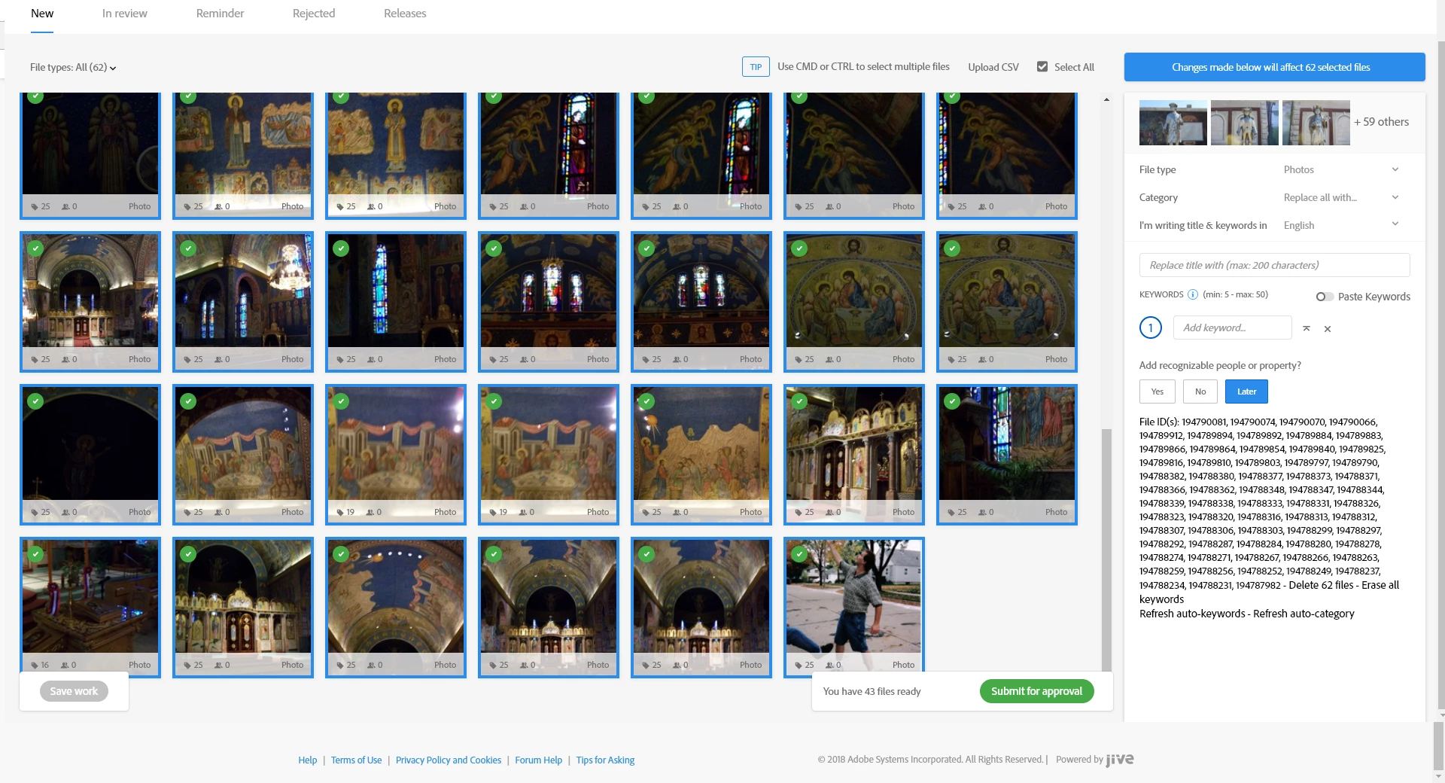Open the Forum Help link
Image resolution: width=1445 pixels, height=783 pixels.
(x=538, y=760)
